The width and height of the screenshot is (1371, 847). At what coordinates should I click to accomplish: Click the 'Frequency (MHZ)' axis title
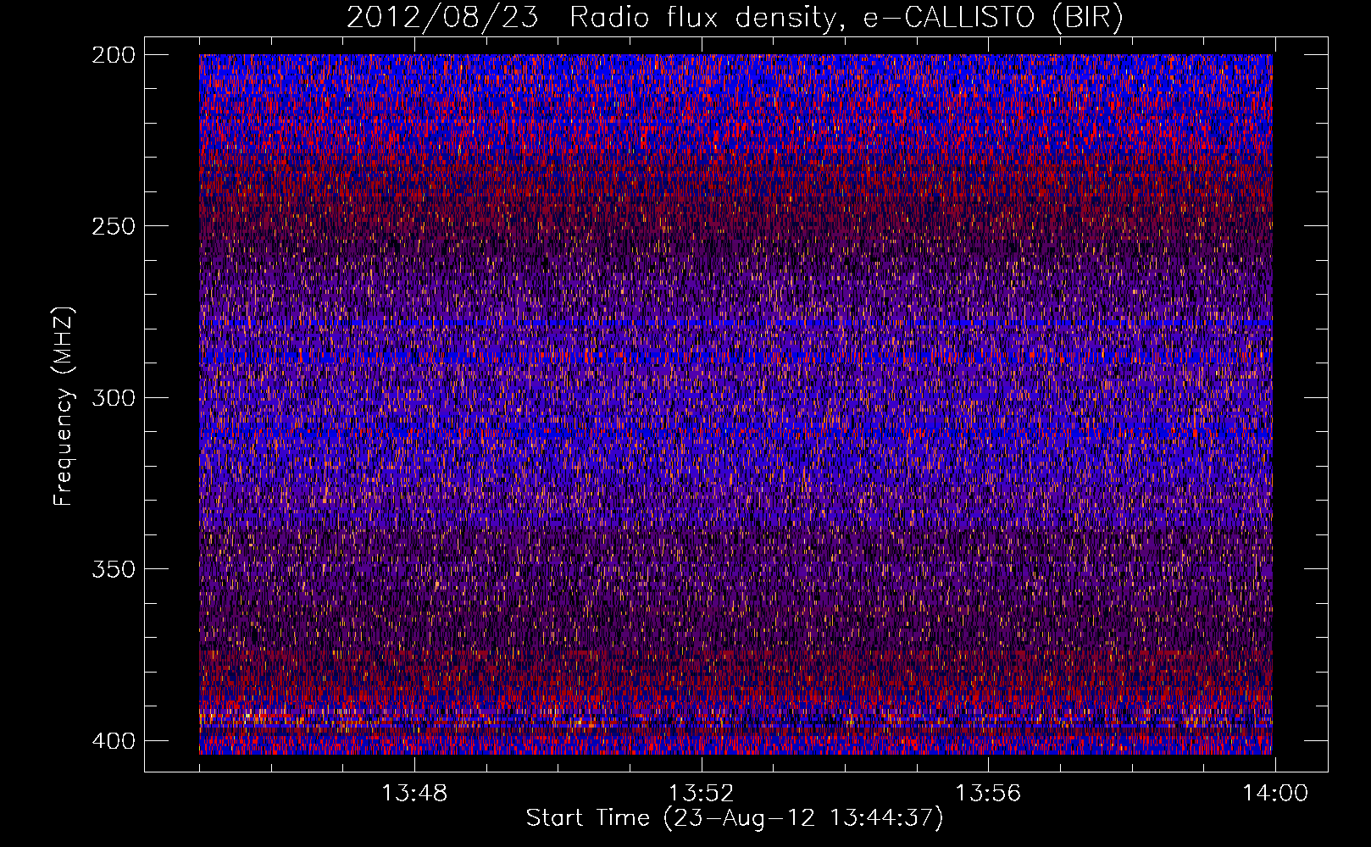tap(64, 406)
